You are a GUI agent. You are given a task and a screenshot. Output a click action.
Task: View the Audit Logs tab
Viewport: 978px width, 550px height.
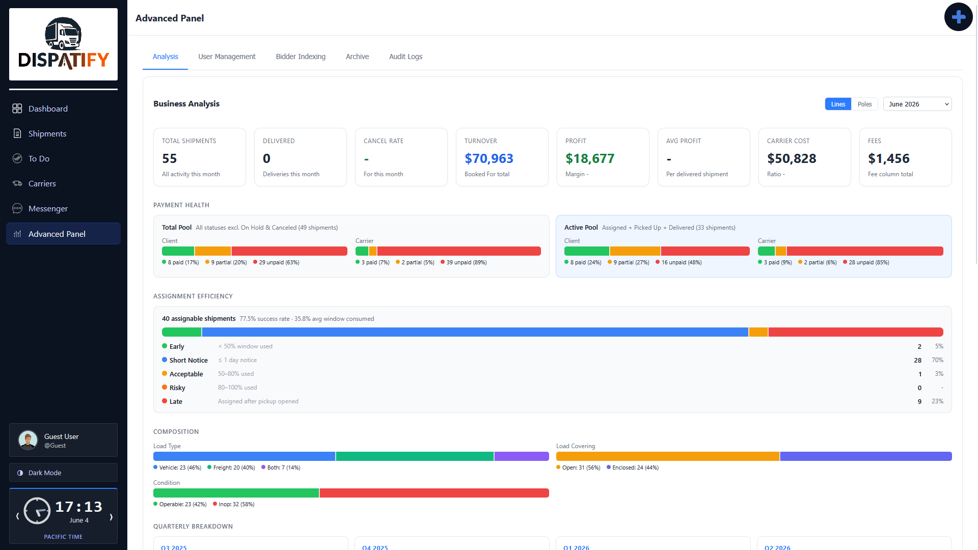(405, 57)
